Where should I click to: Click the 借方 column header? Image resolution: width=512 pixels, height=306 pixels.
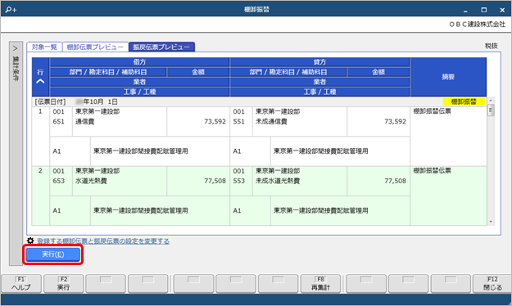[139, 62]
